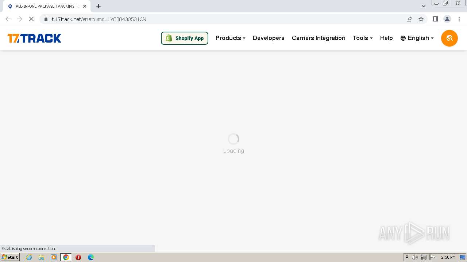
Task: Close the ALL-IN-ONE PACKAGE TRACKING tab
Action: [85, 6]
